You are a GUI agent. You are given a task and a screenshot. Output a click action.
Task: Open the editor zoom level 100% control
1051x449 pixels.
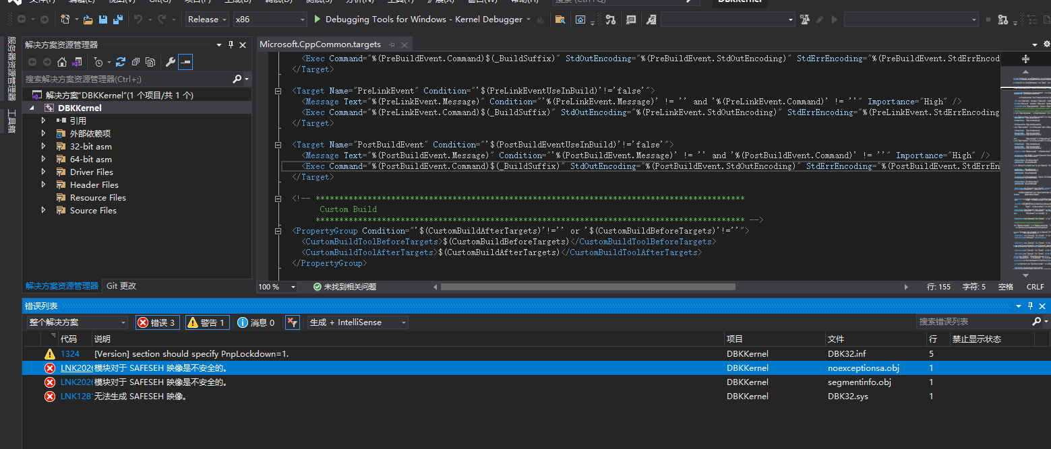click(276, 285)
